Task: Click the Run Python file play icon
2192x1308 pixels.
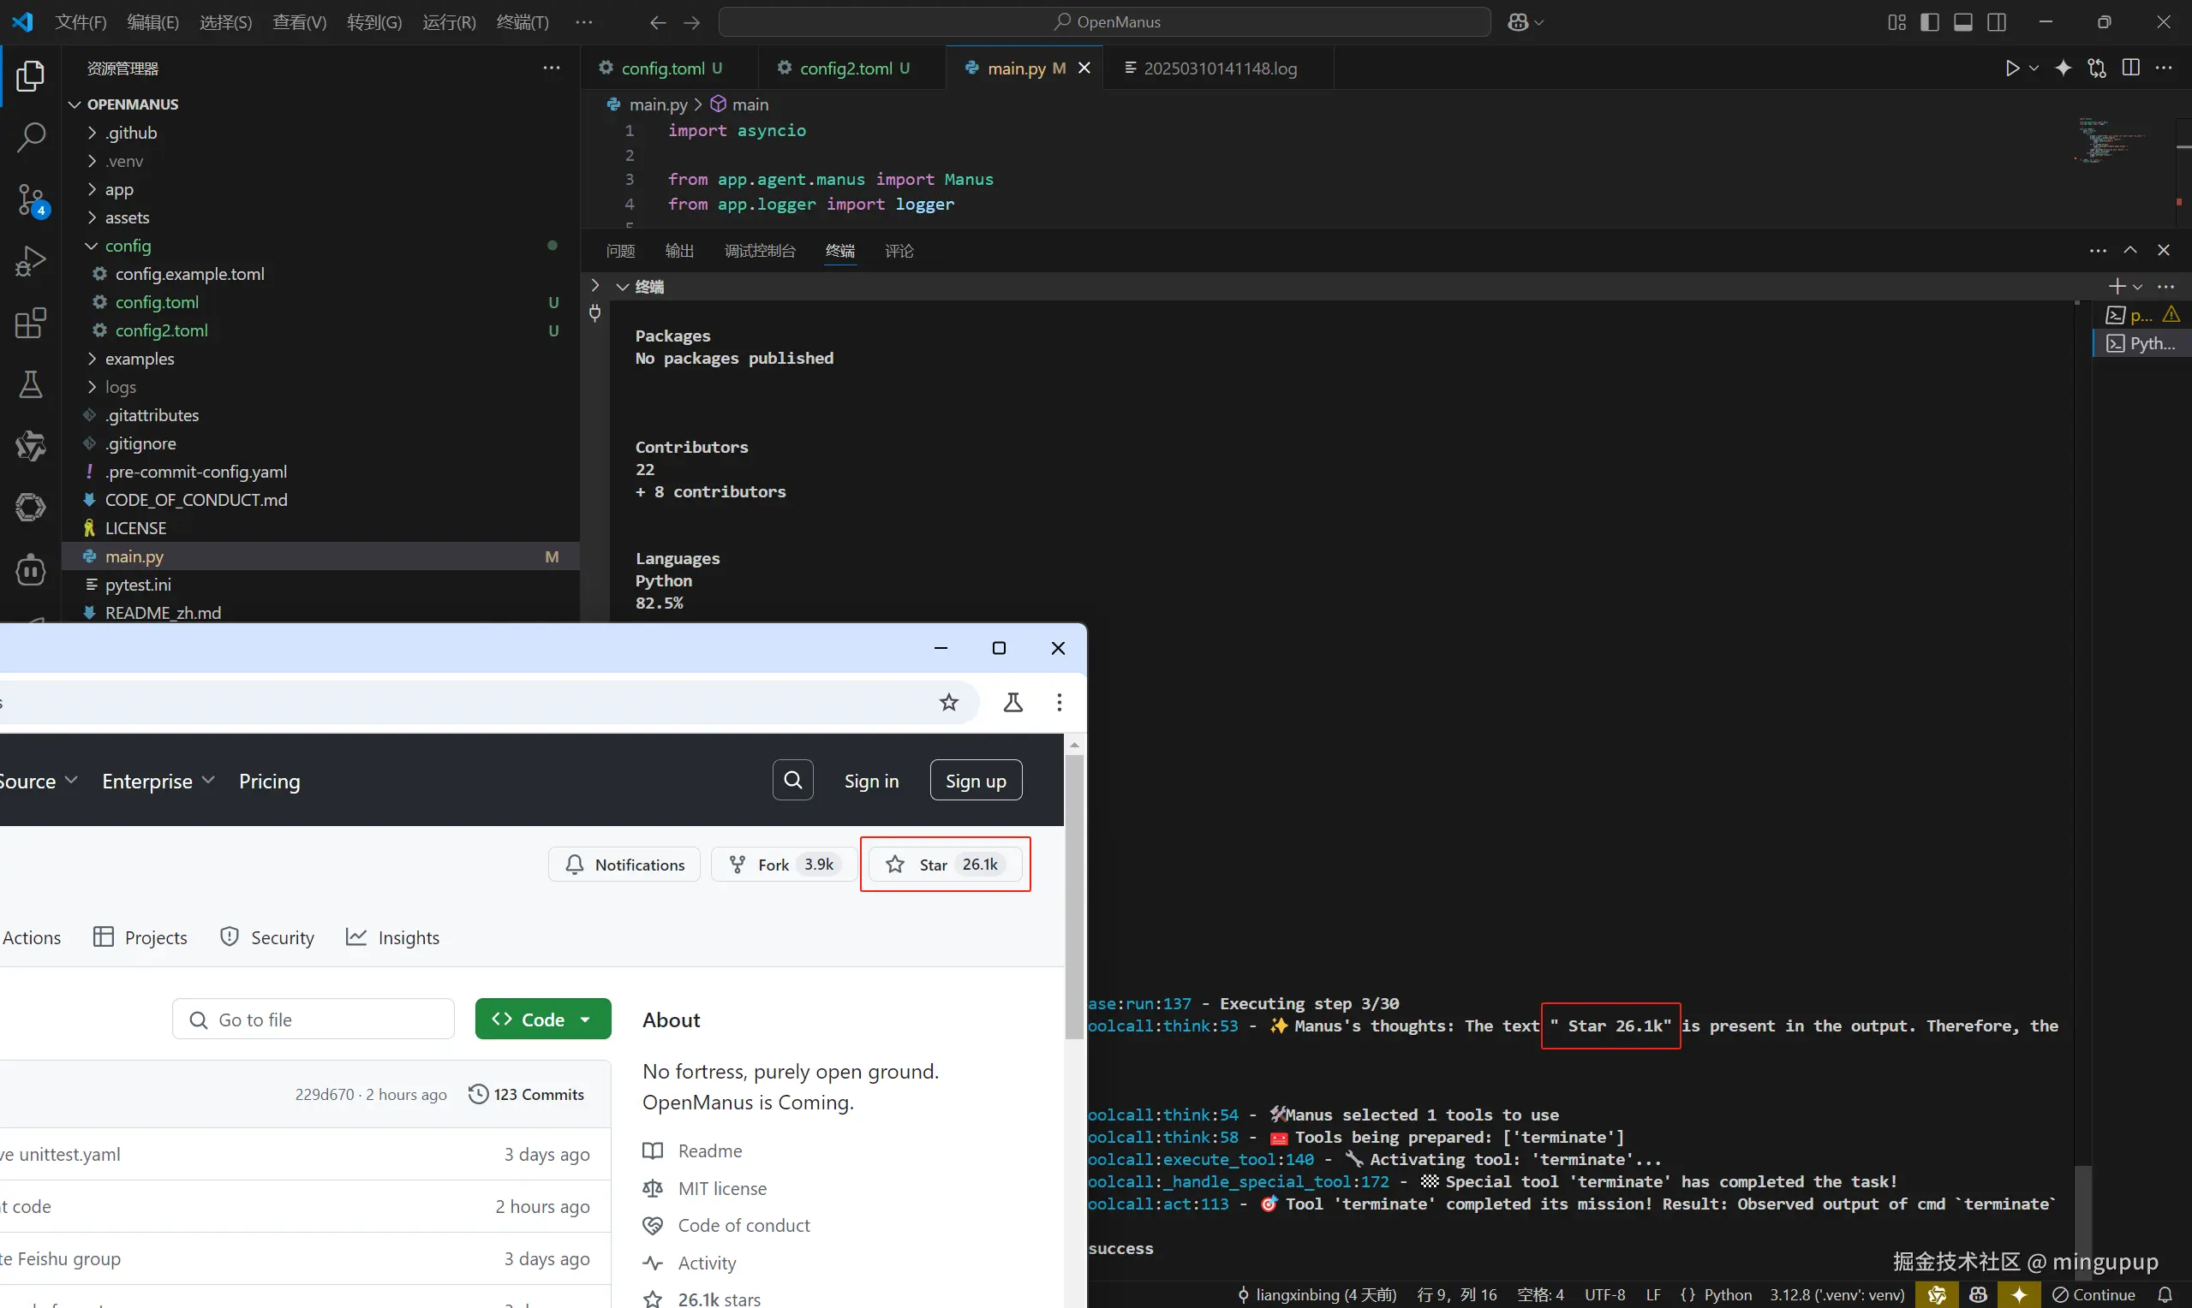Action: 2011,68
